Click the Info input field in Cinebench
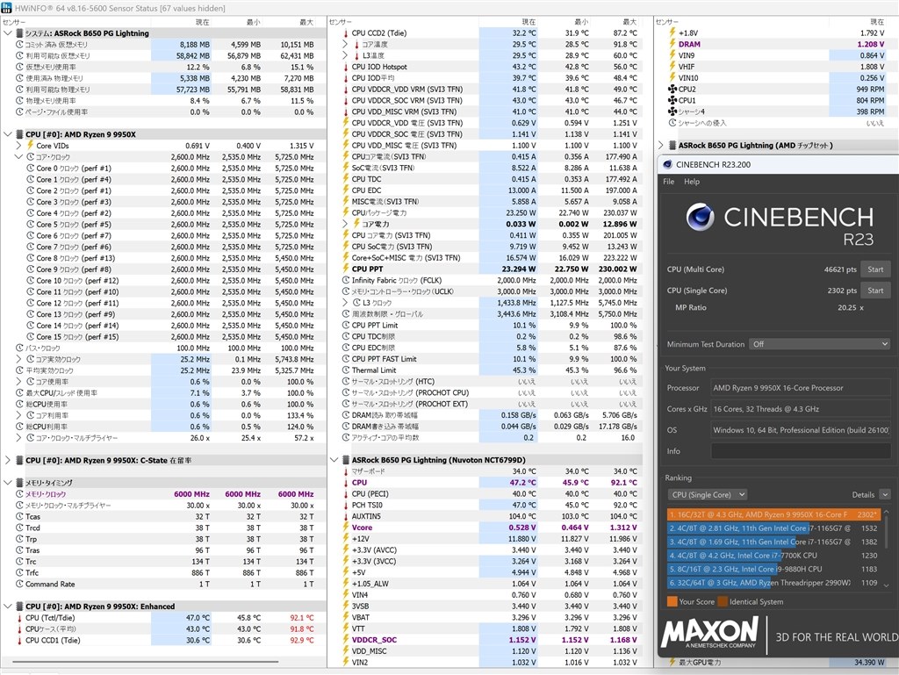The height and width of the screenshot is (675, 899). 801,451
